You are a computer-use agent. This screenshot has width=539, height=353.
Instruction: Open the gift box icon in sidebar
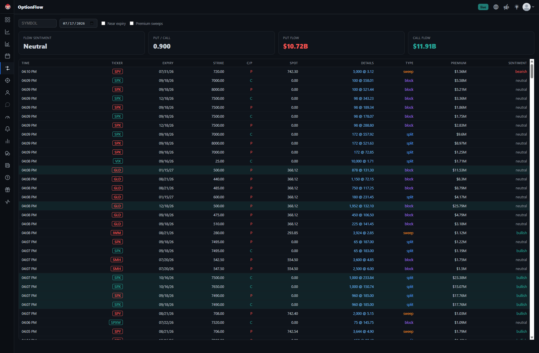pos(8,190)
